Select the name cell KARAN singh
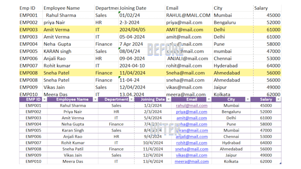The height and width of the screenshot is (169, 301). pyautogui.click(x=69, y=51)
